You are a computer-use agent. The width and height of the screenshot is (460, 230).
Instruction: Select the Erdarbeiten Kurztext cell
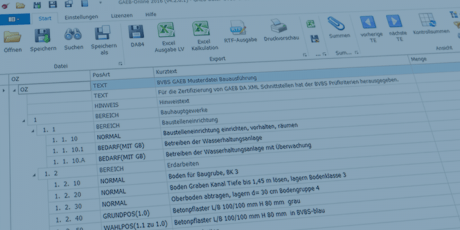(x=183, y=164)
